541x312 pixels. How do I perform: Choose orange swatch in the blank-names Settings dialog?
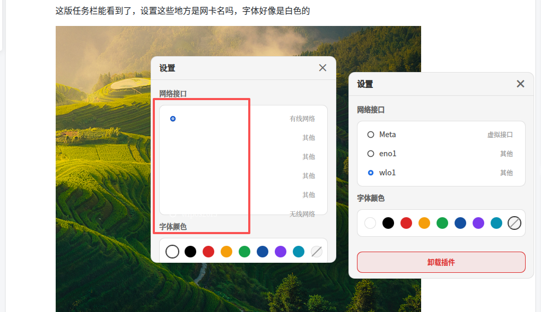click(x=226, y=252)
